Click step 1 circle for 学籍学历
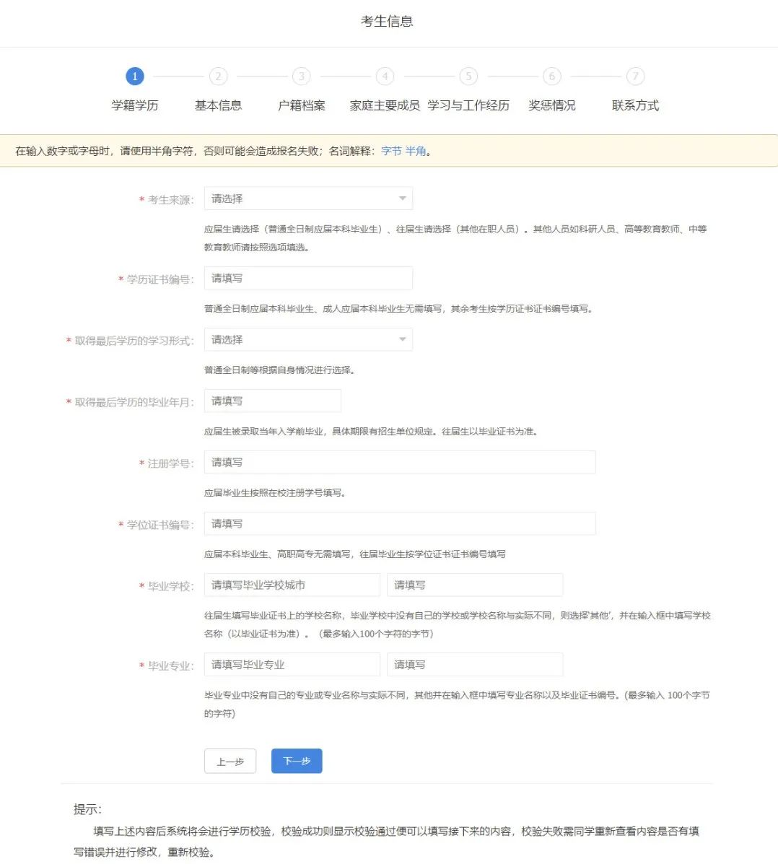The width and height of the screenshot is (778, 864). [135, 76]
